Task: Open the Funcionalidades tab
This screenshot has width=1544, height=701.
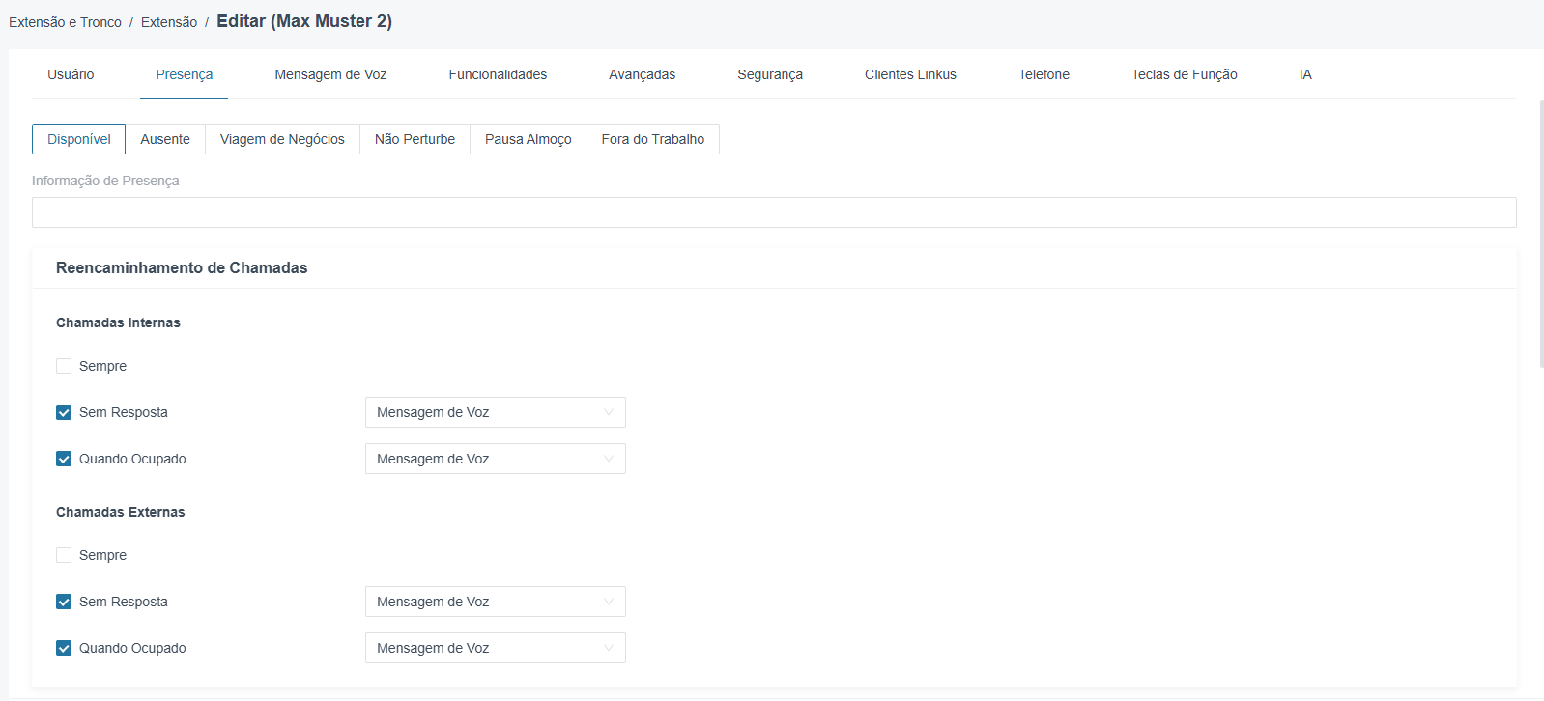Action: 498,74
